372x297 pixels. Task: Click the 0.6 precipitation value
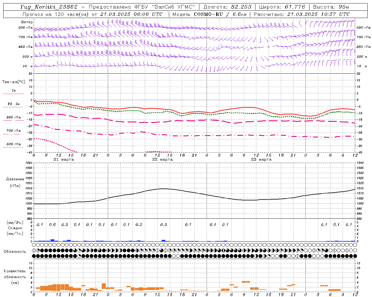(52, 224)
